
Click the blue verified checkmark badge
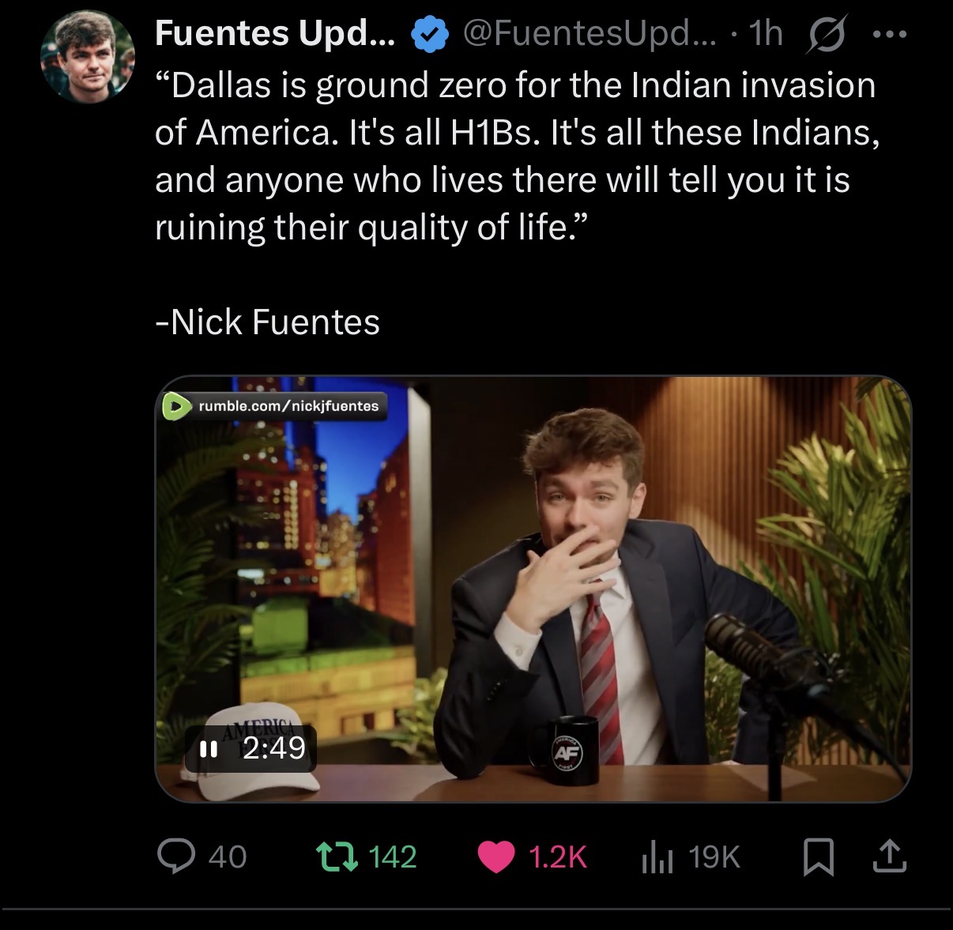pos(429,35)
